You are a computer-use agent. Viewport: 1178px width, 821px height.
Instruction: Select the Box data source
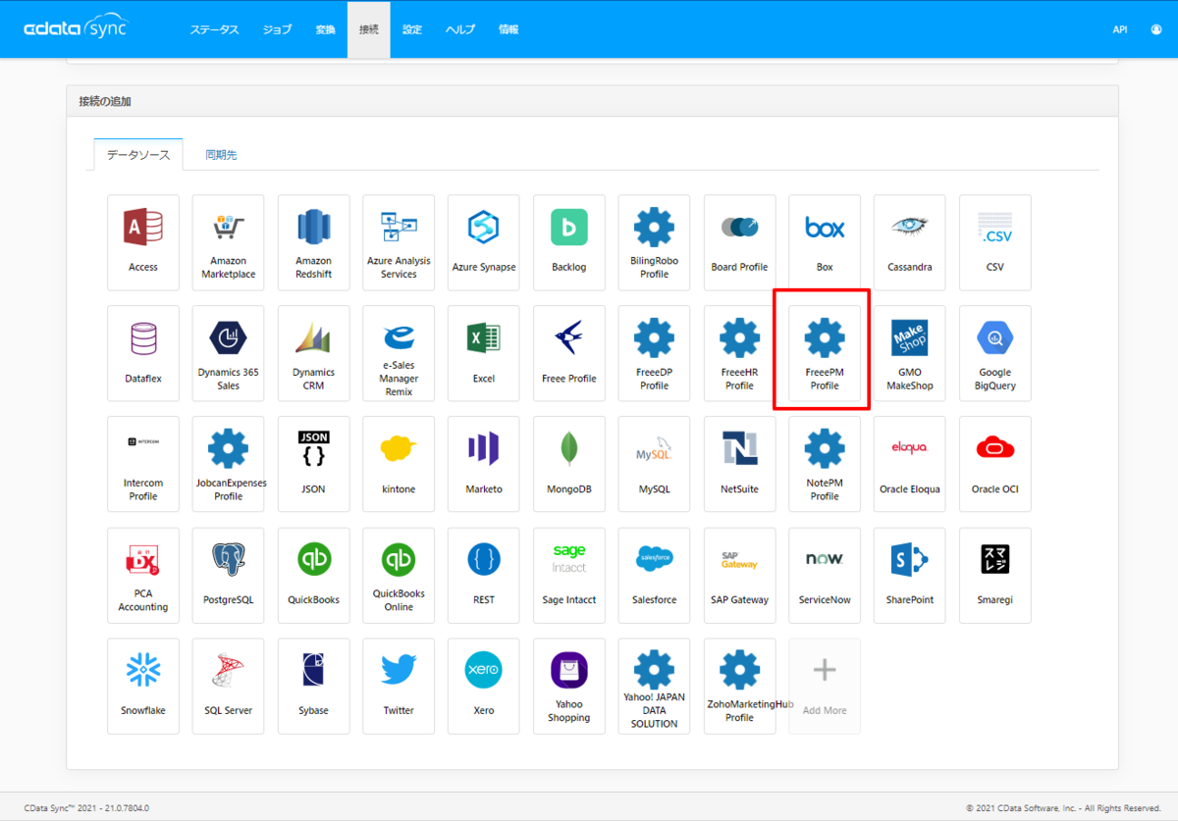tap(825, 242)
